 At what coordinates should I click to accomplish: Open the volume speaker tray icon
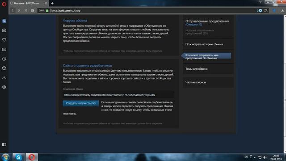tap(265, 157)
